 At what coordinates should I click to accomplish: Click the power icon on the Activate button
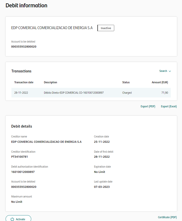12,219
